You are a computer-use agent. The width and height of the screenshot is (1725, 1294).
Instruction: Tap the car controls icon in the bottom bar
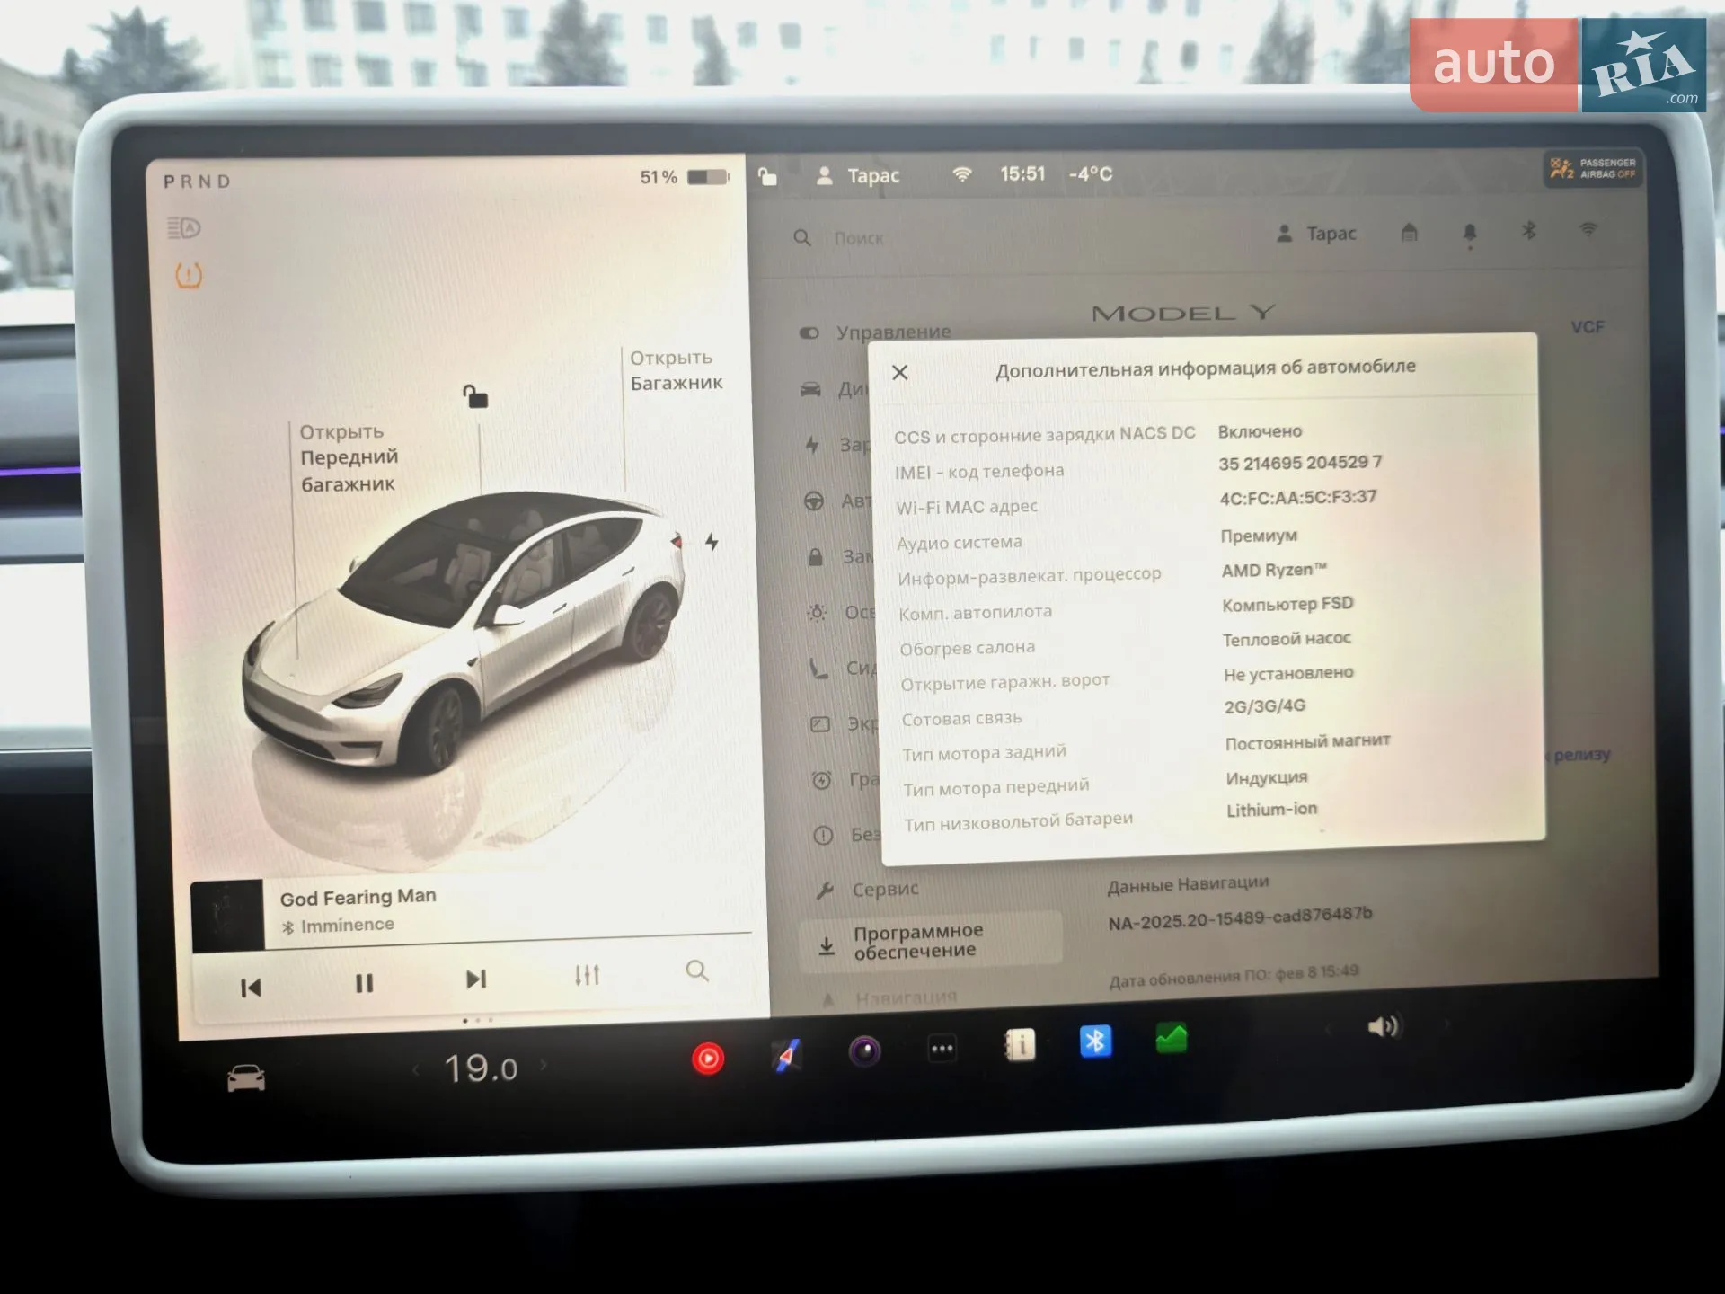(246, 1077)
